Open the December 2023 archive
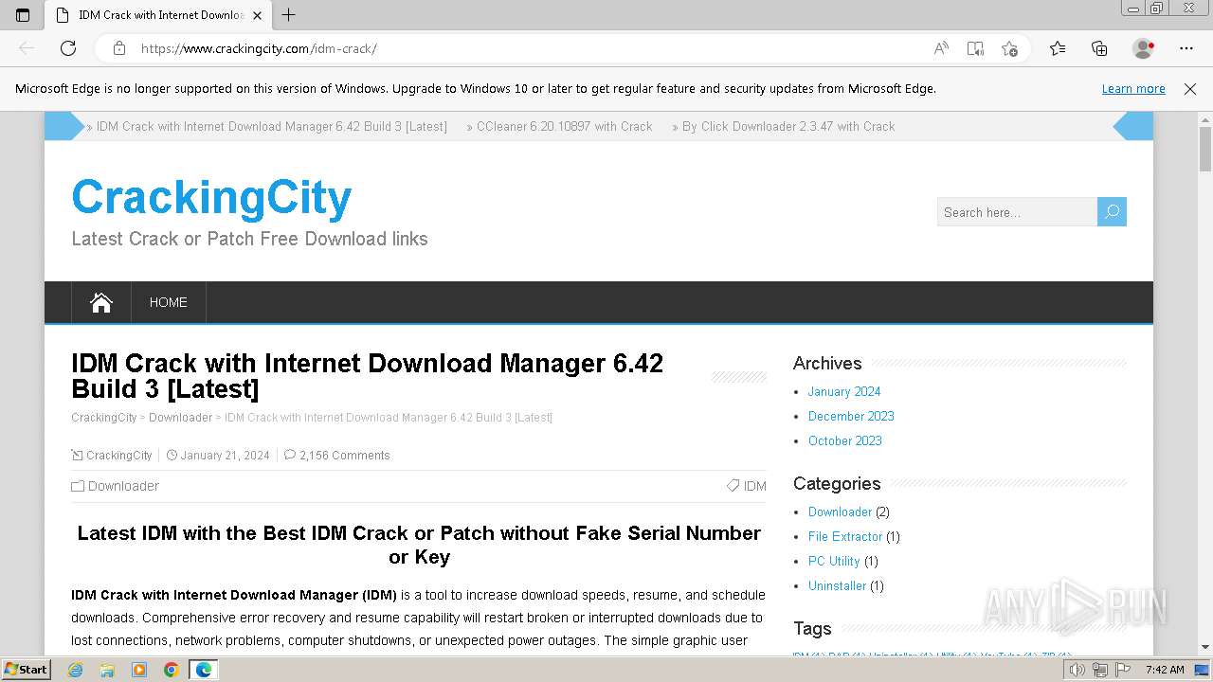Viewport: 1213px width, 682px height. click(x=851, y=416)
